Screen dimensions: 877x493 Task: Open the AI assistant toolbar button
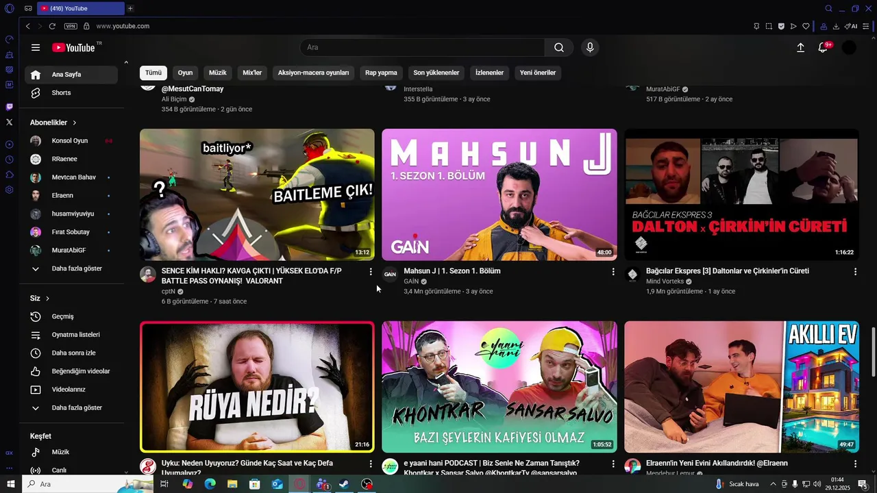[x=851, y=26]
